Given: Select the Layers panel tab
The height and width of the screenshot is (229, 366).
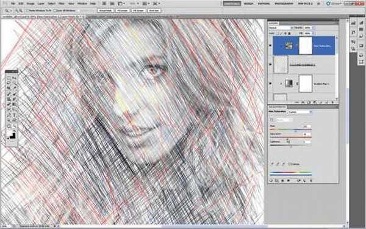Looking at the screenshot, I should [x=273, y=23].
